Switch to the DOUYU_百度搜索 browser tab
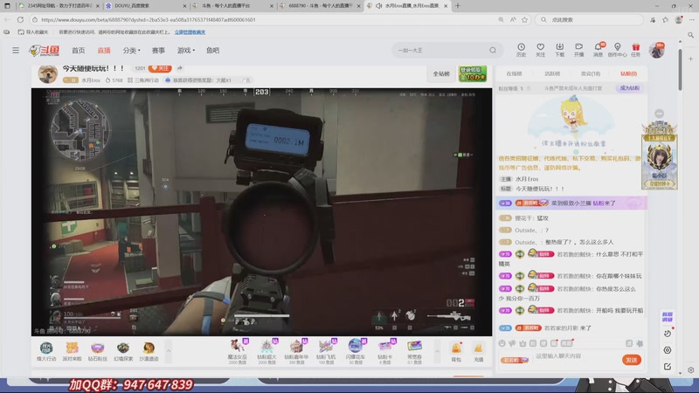The height and width of the screenshot is (393, 699). tap(146, 6)
